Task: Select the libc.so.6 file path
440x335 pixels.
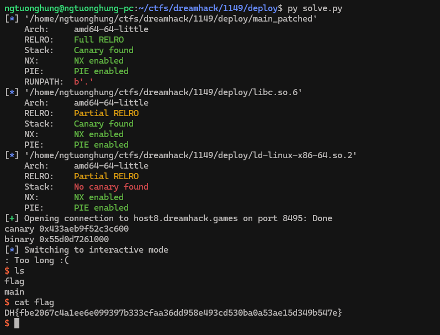Action: (163, 92)
